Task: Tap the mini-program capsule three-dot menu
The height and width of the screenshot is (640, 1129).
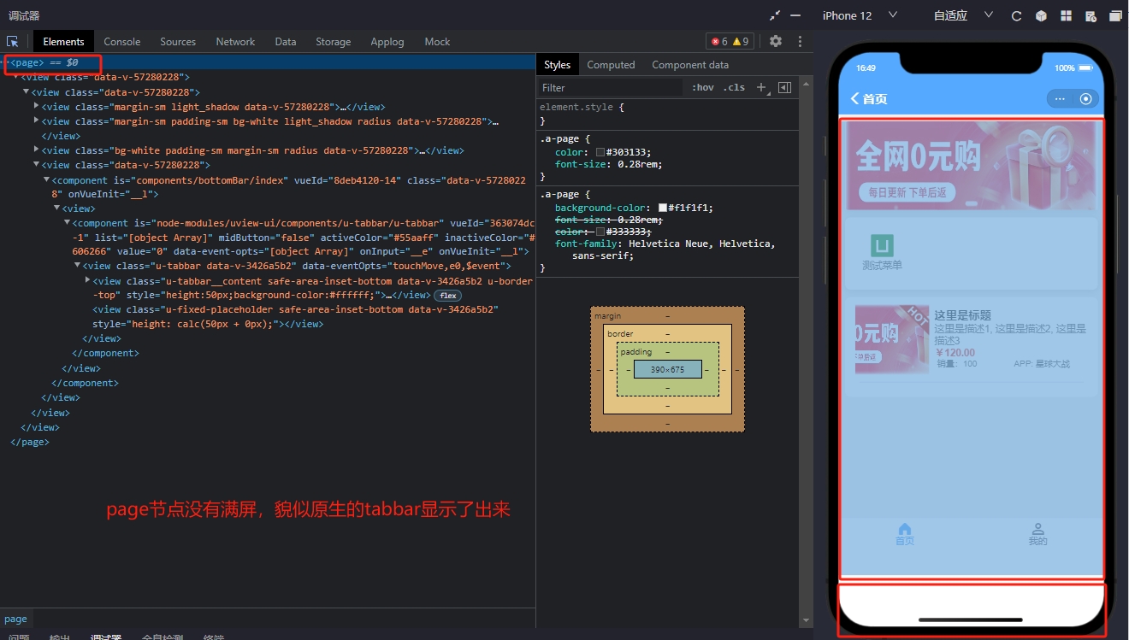Action: pos(1060,99)
